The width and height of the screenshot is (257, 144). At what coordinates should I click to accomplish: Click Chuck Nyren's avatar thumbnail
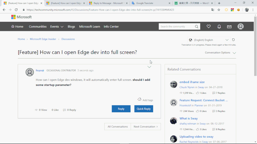(174, 84)
